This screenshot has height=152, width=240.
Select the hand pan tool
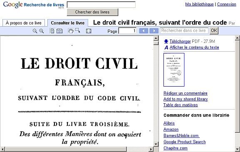71,31
